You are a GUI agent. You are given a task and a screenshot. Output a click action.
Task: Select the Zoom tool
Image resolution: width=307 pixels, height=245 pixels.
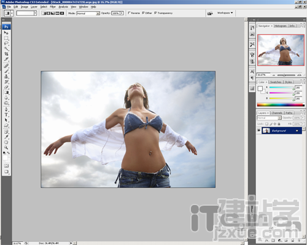(x=6, y=147)
